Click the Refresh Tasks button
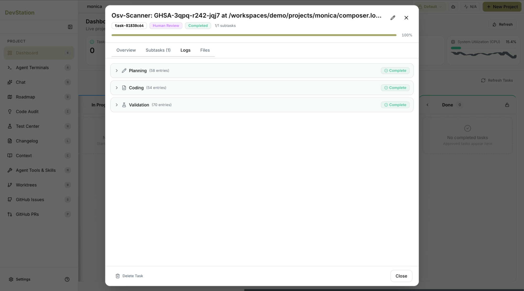Viewport: 524px width, 291px height. 497,80
